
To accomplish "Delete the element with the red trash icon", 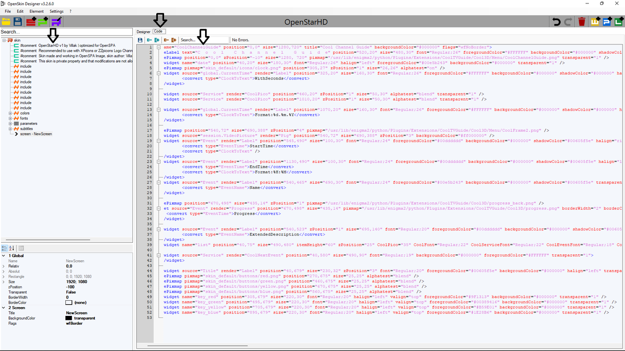I will click(582, 21).
